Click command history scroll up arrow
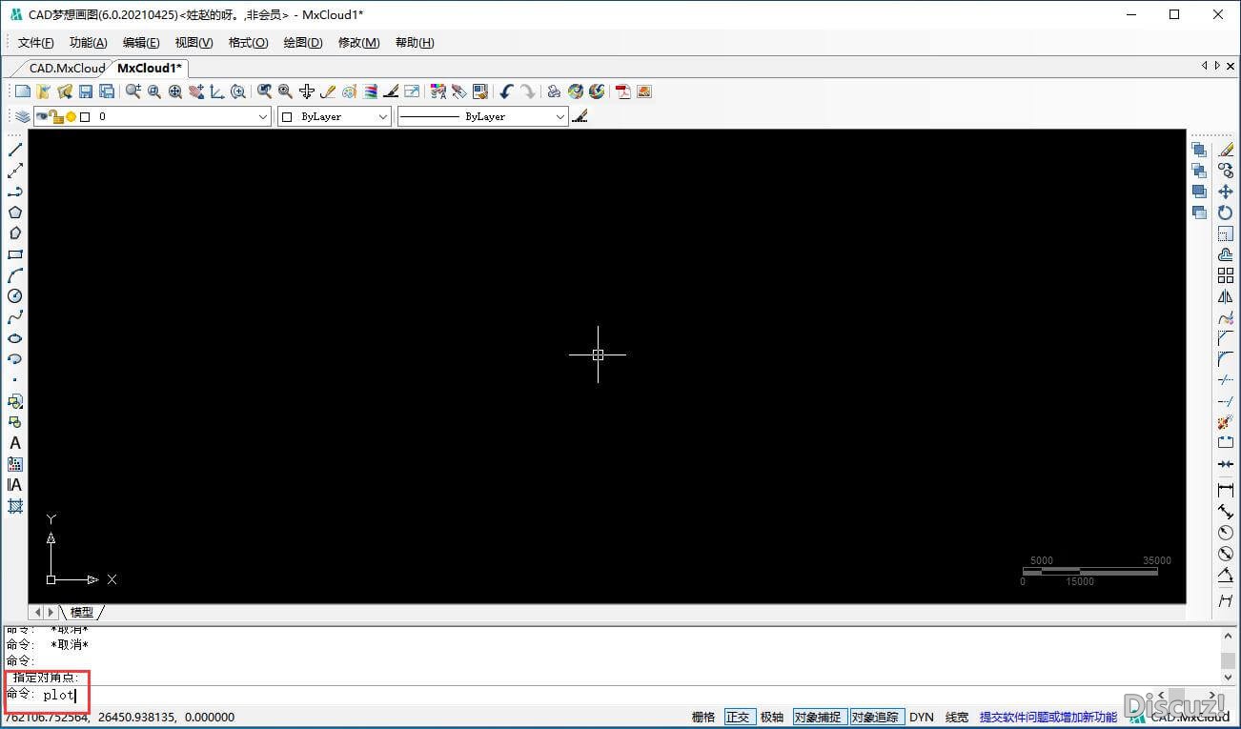This screenshot has width=1241, height=729. tap(1229, 636)
